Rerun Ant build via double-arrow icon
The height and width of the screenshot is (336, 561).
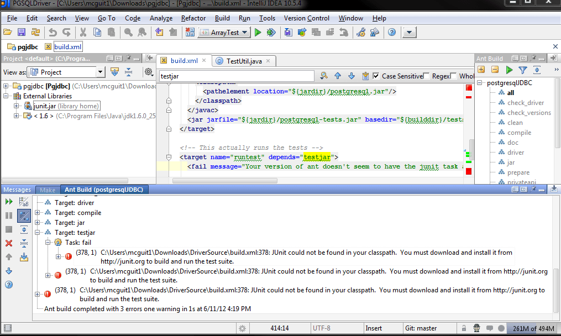(x=8, y=202)
